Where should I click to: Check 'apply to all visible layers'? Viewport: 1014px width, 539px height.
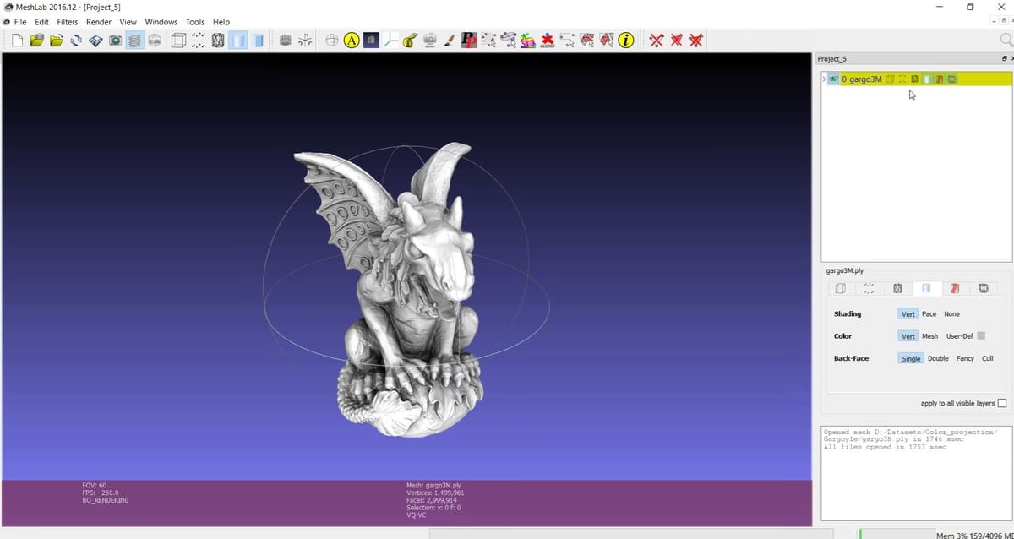coord(1002,404)
